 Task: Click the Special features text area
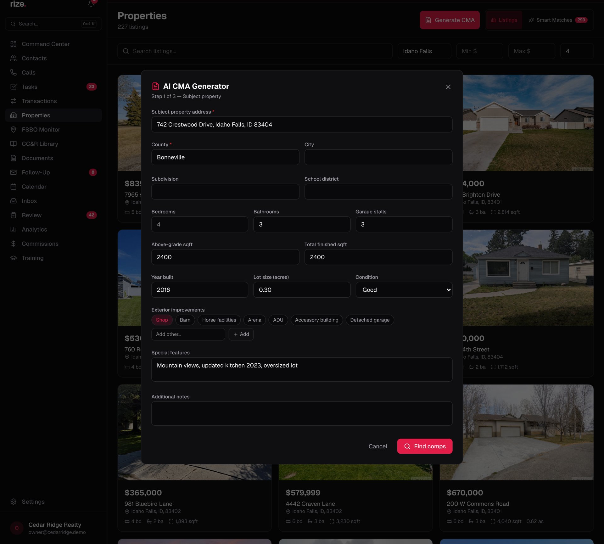click(x=302, y=369)
